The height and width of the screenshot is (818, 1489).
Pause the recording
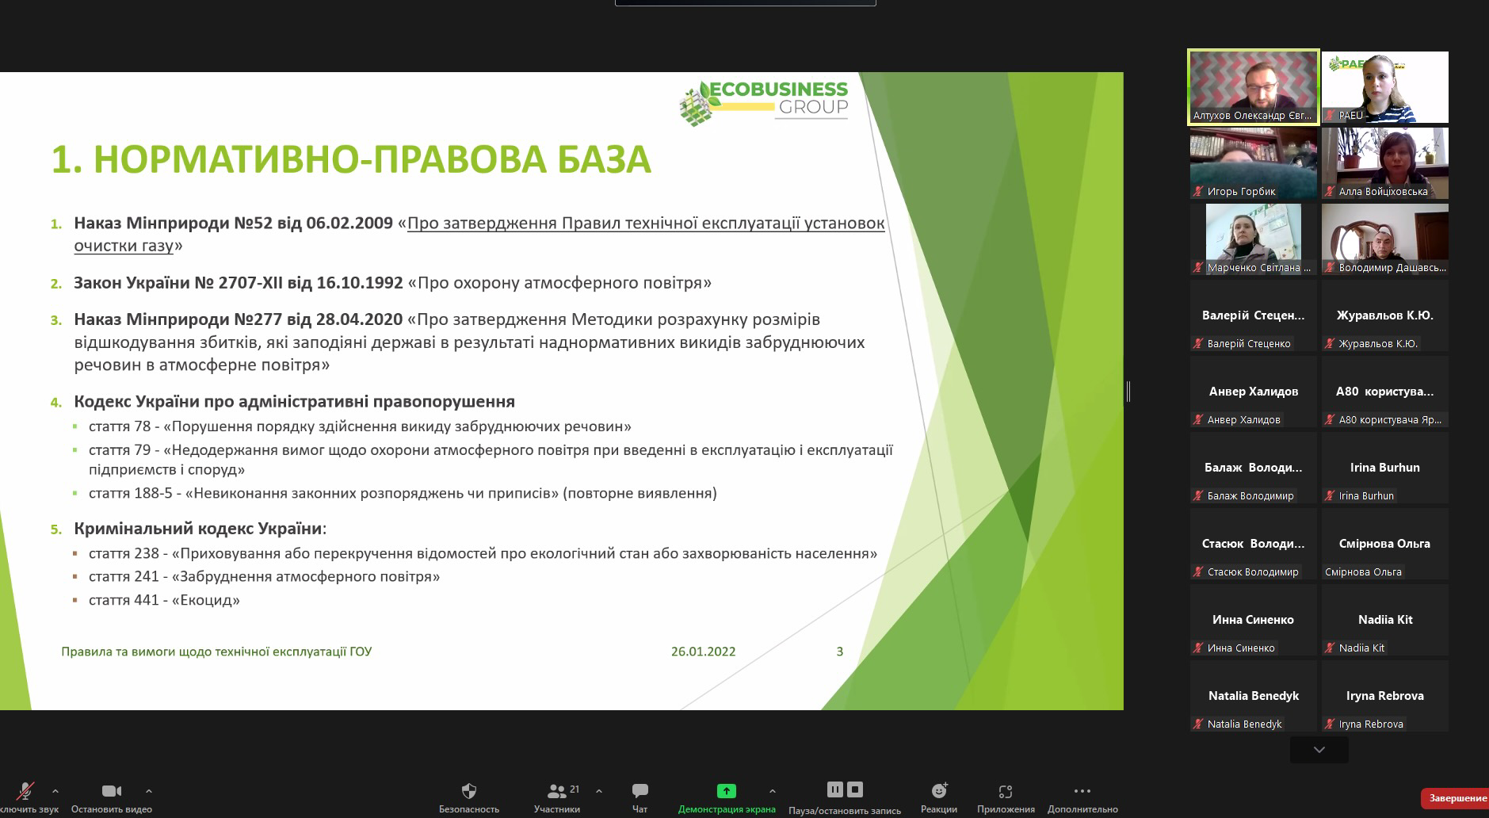pos(834,789)
